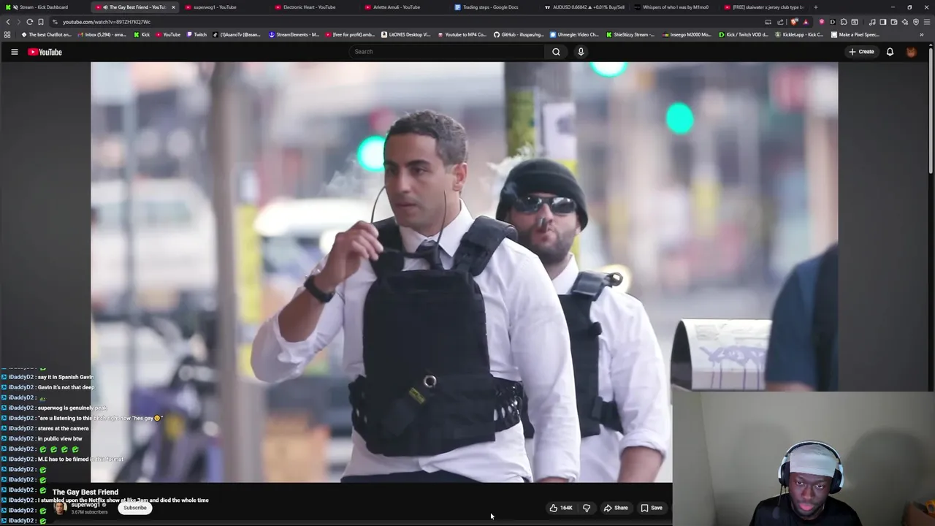This screenshot has width=935, height=526.
Task: Click the YouTube search magnifier button
Action: click(x=556, y=52)
